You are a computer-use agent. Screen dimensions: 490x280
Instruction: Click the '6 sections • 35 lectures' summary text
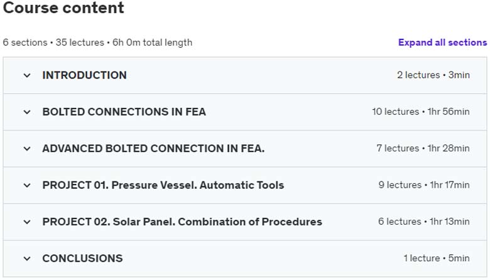53,43
